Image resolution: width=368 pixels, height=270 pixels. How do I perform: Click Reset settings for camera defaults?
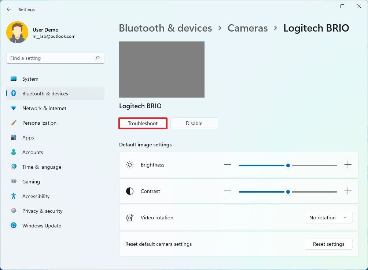(x=328, y=244)
